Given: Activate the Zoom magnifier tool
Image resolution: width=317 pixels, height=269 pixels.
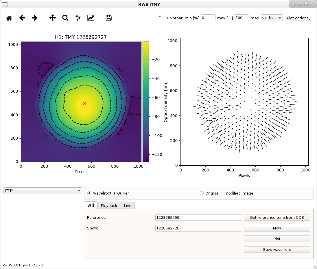Looking at the screenshot, I should 65,18.
